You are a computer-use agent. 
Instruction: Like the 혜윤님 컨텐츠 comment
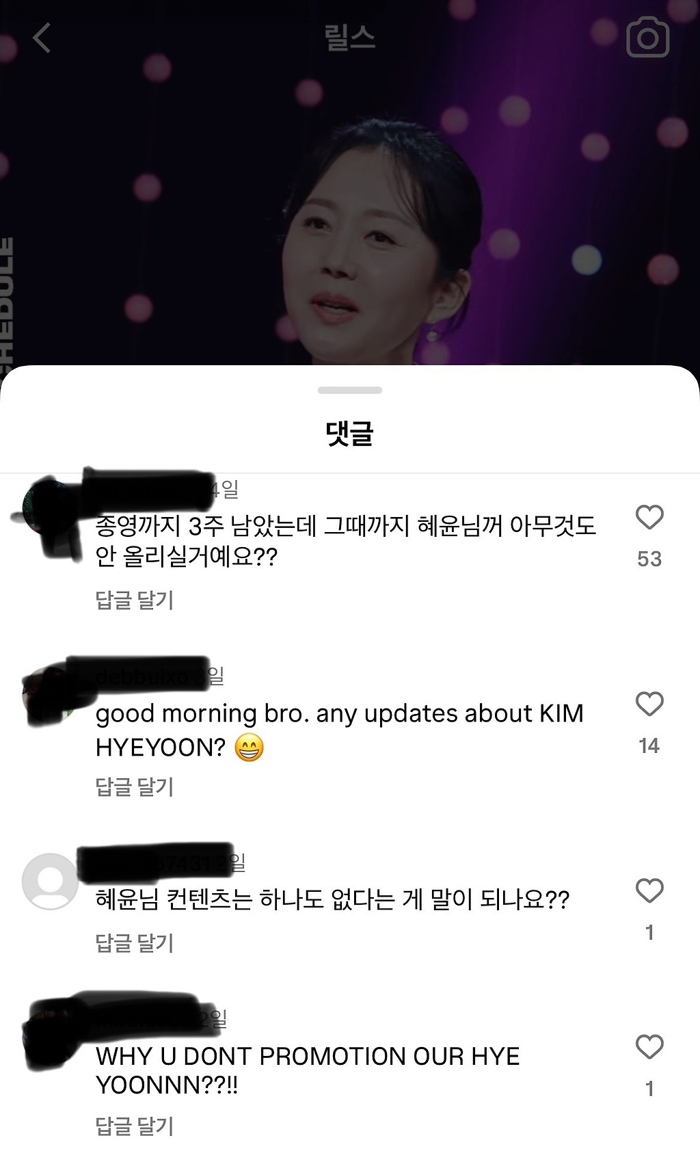(649, 890)
